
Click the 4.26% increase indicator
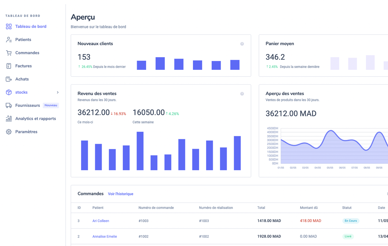coord(172,114)
